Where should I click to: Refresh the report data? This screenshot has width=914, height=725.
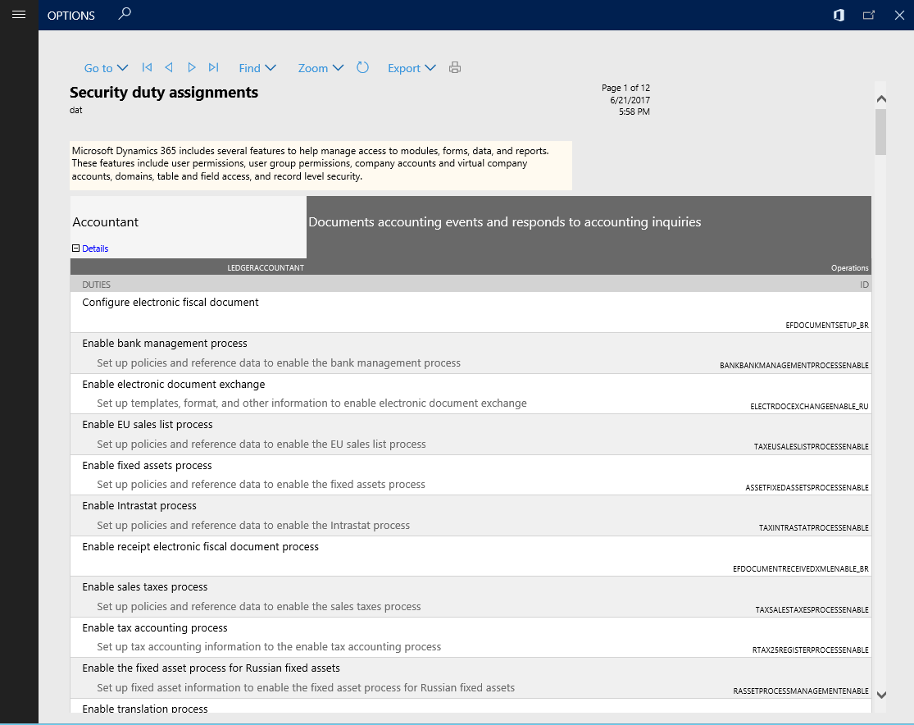[362, 68]
